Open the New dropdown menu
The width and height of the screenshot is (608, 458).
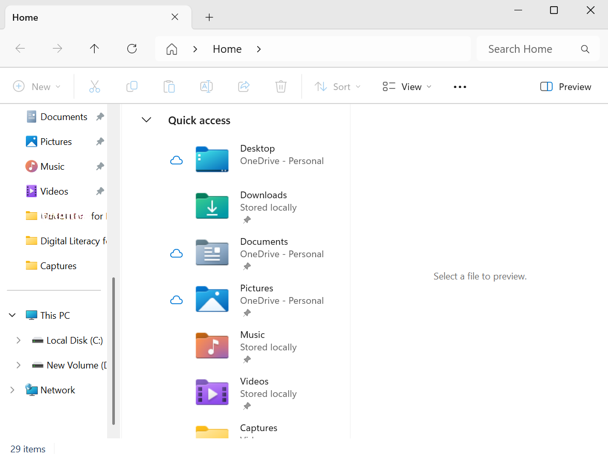pos(37,86)
